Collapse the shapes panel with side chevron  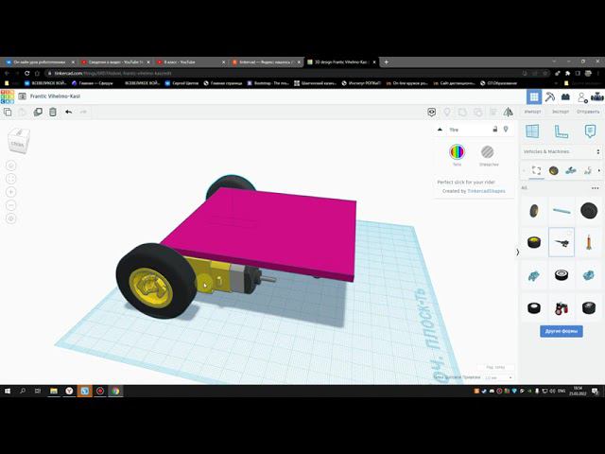517,253
